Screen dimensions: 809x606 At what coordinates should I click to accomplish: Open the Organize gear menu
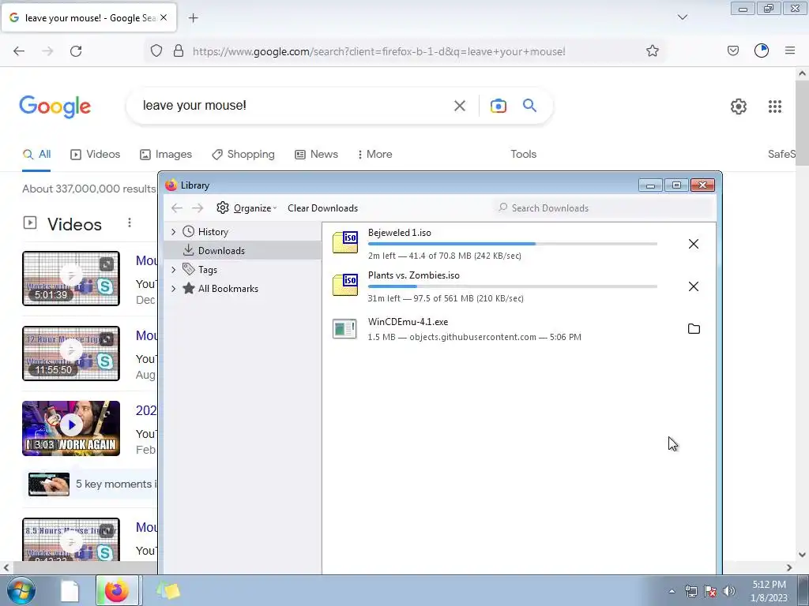pyautogui.click(x=246, y=208)
